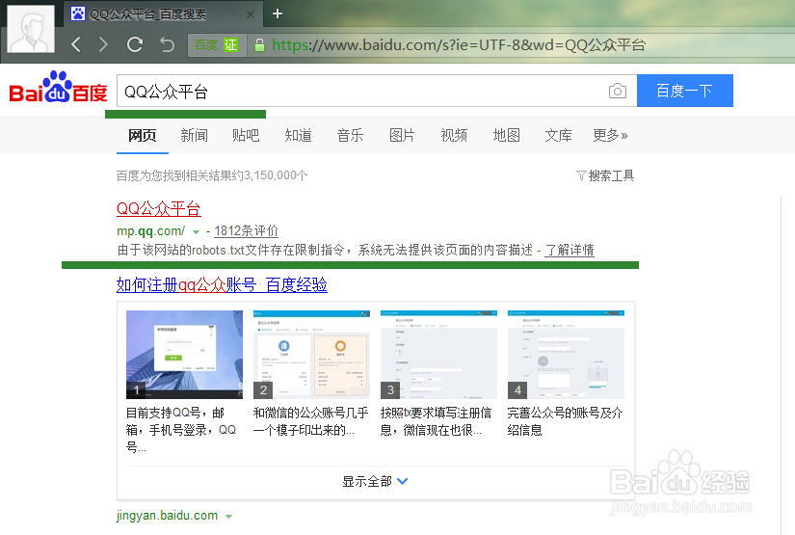Switch to the 地图 tab

coord(506,135)
